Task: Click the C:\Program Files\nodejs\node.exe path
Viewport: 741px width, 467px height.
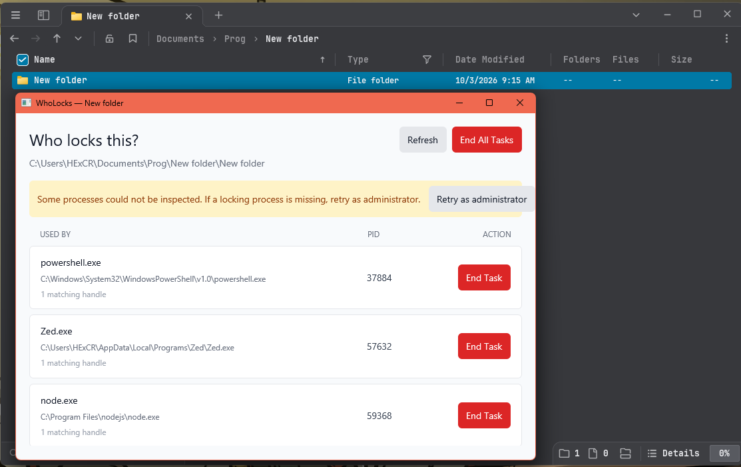Action: pos(100,418)
